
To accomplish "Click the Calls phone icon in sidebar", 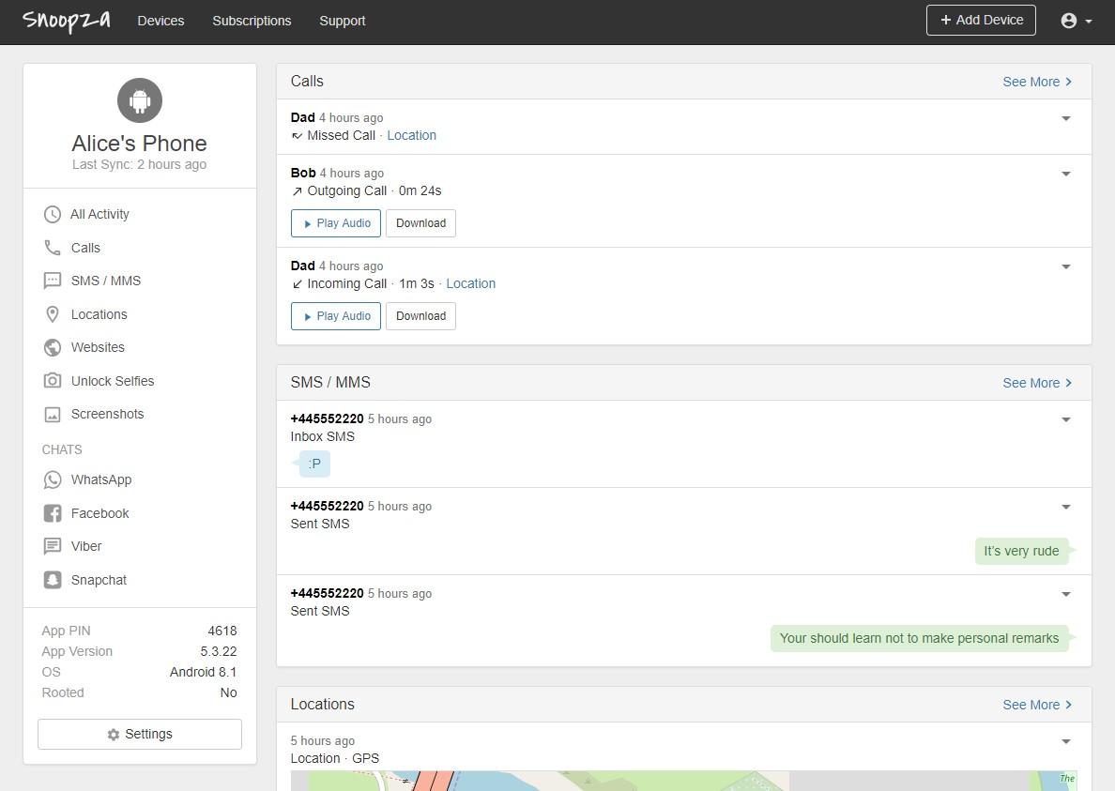I will coord(53,248).
